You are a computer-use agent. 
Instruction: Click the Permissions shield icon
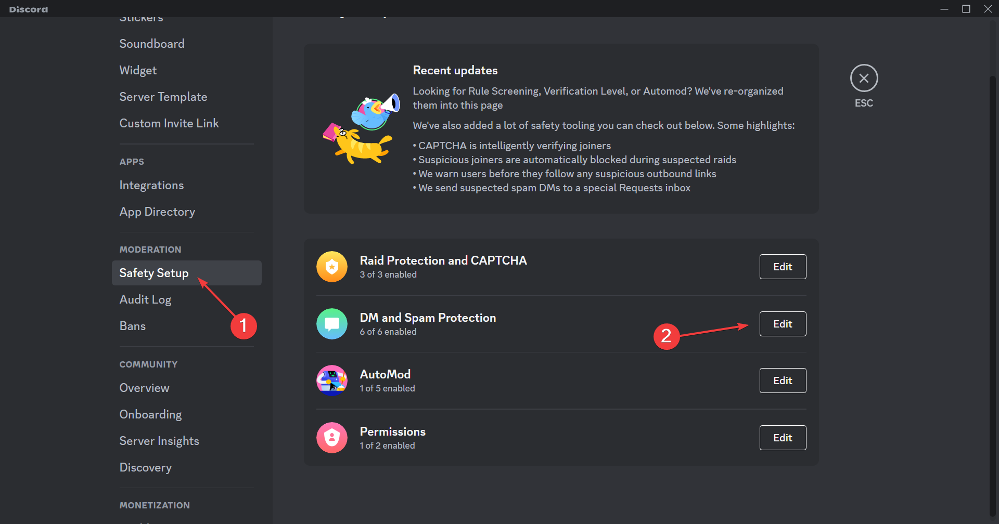(x=332, y=438)
